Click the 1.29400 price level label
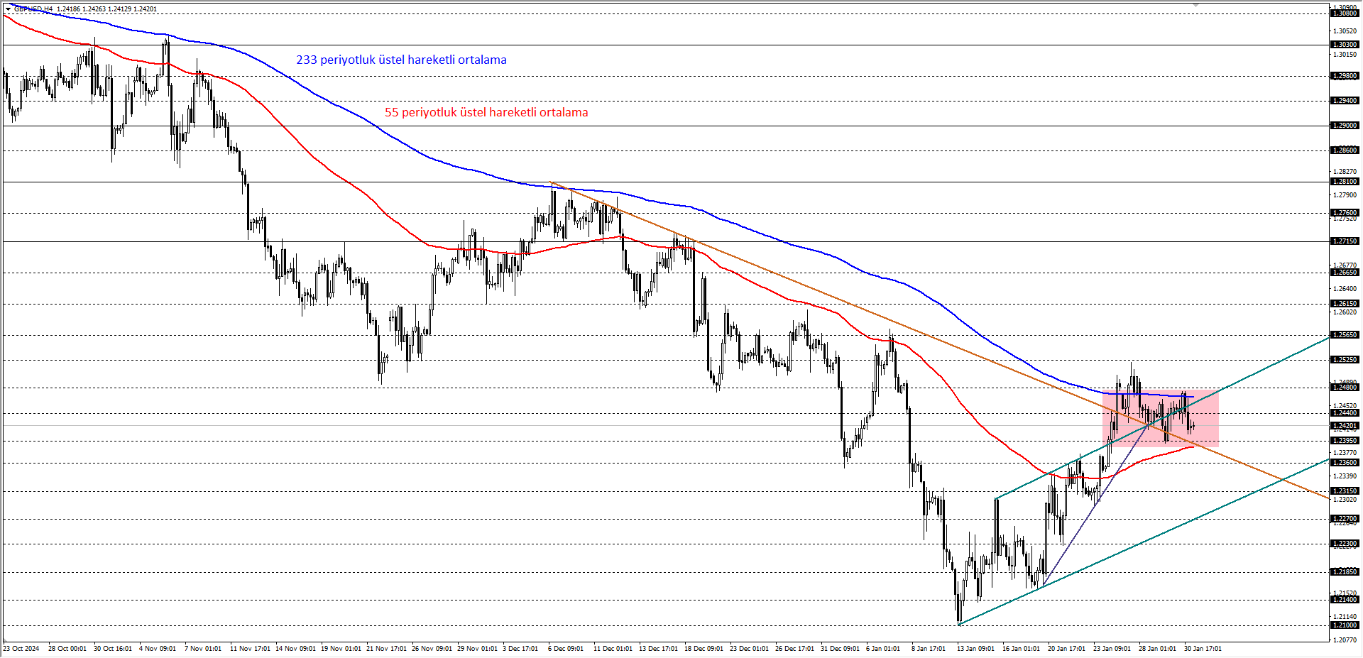The height and width of the screenshot is (658, 1363). click(x=1345, y=101)
